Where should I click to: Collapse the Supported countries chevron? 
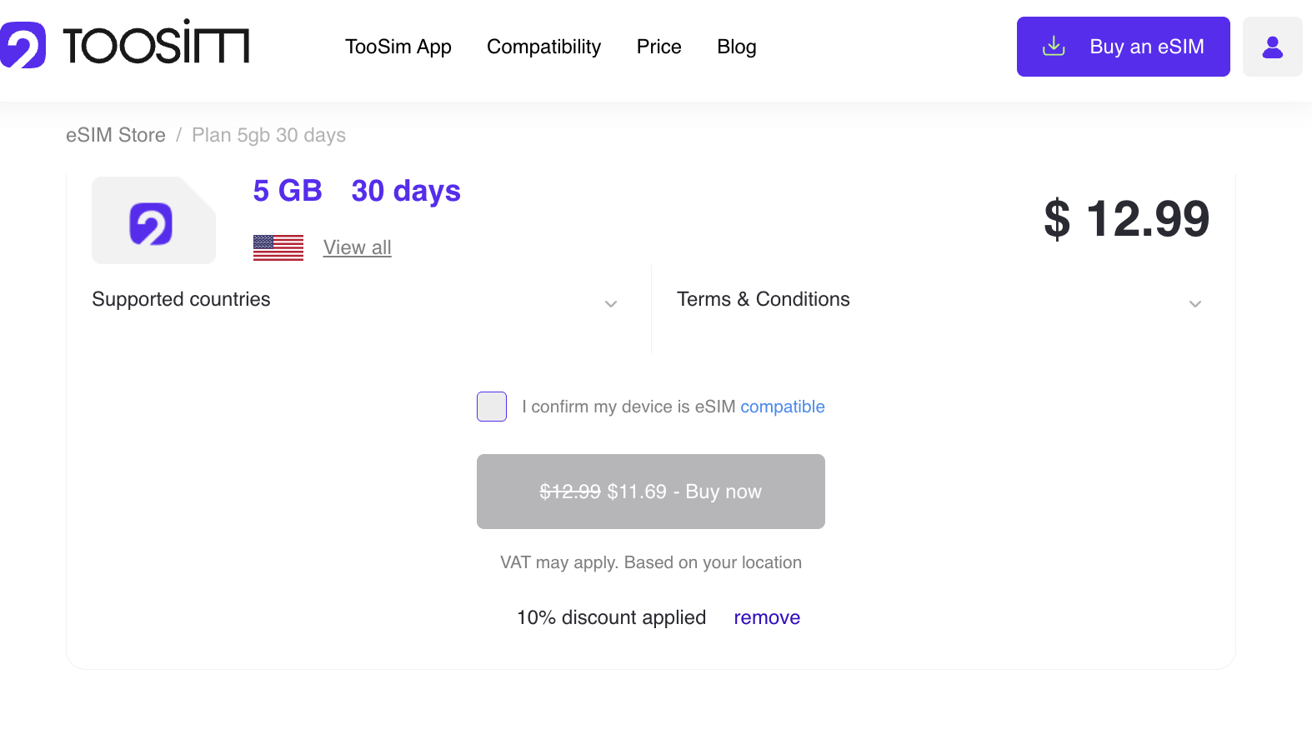pos(611,304)
